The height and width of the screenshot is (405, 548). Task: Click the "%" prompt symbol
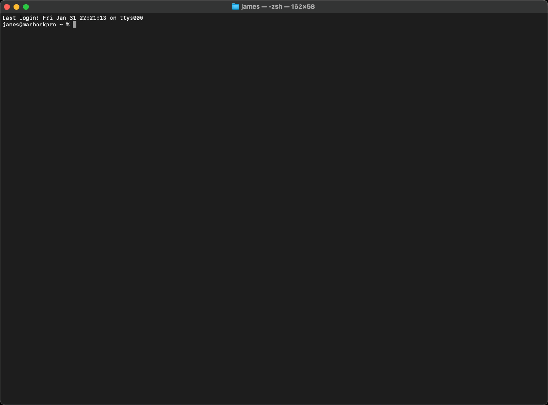tap(67, 25)
